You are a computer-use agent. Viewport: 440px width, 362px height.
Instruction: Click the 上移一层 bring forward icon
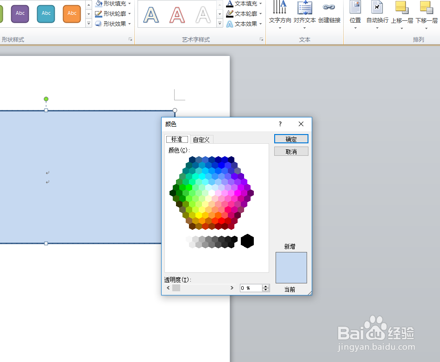click(x=402, y=7)
